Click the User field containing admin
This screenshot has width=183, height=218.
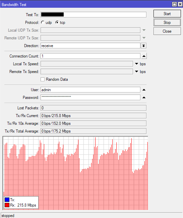tap(90, 90)
